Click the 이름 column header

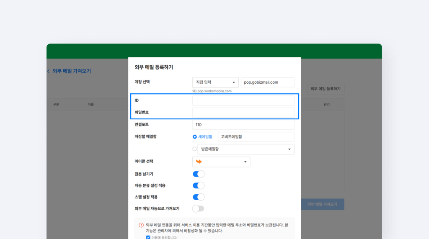click(x=90, y=105)
